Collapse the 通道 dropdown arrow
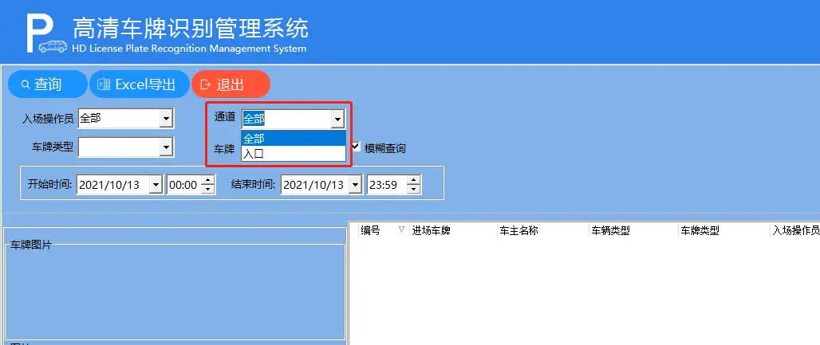This screenshot has height=345, width=820. pyautogui.click(x=337, y=120)
